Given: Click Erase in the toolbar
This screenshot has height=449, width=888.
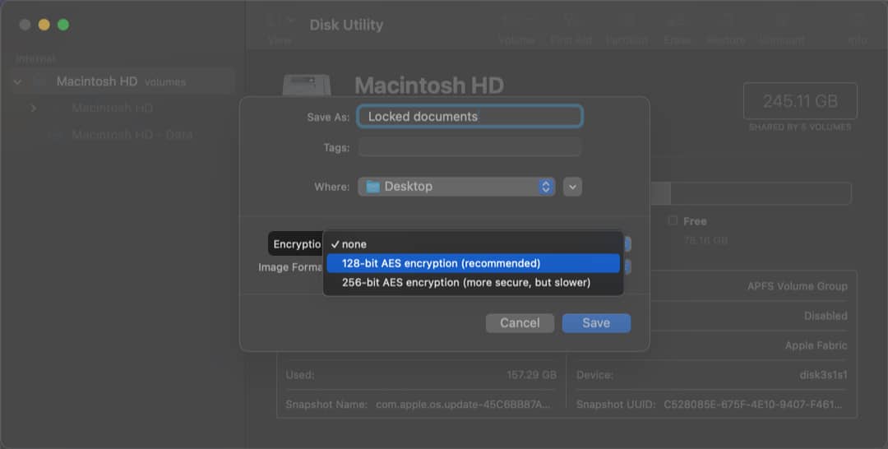Looking at the screenshot, I should [677, 30].
